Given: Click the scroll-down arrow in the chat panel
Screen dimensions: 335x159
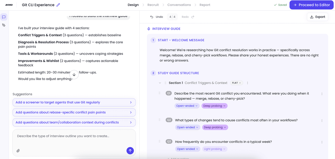Looking at the screenshot, I should point(74,74).
